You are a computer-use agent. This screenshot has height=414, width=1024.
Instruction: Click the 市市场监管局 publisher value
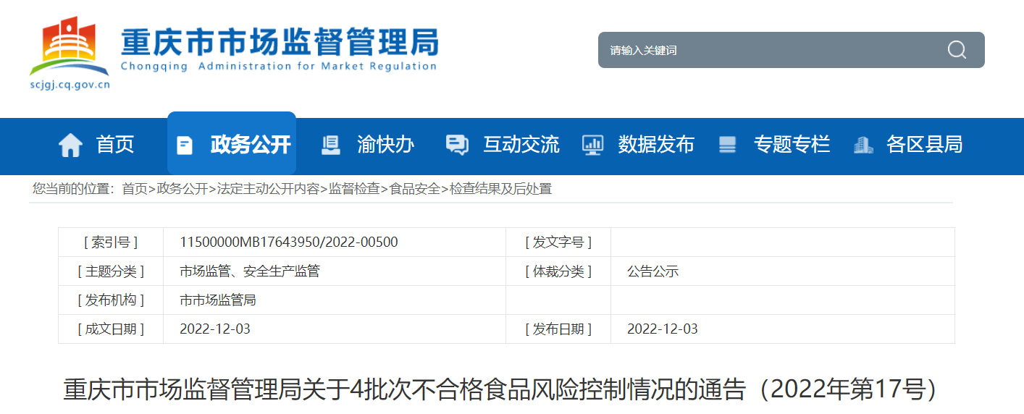[x=218, y=300]
